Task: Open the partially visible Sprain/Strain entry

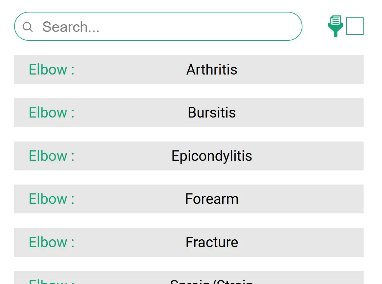Action: 212,281
